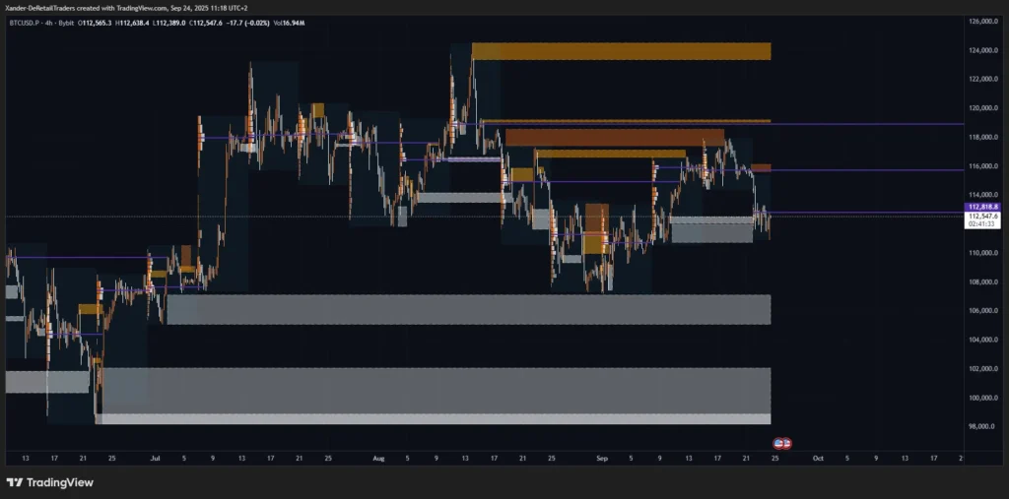The width and height of the screenshot is (1009, 499).
Task: Click the Aug label on time axis
Action: [378, 459]
